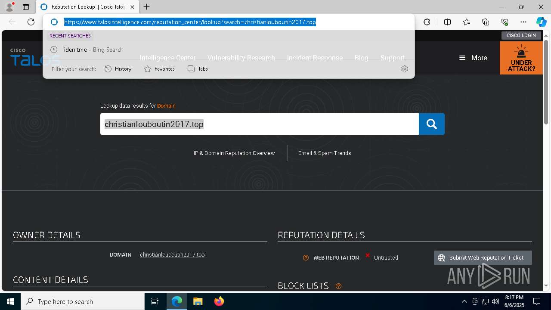551x310 pixels.
Task: Open the browser extensions icon
Action: [427, 22]
